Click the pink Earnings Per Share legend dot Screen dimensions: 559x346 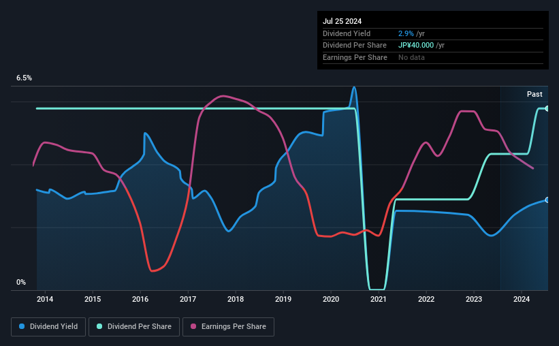click(193, 326)
